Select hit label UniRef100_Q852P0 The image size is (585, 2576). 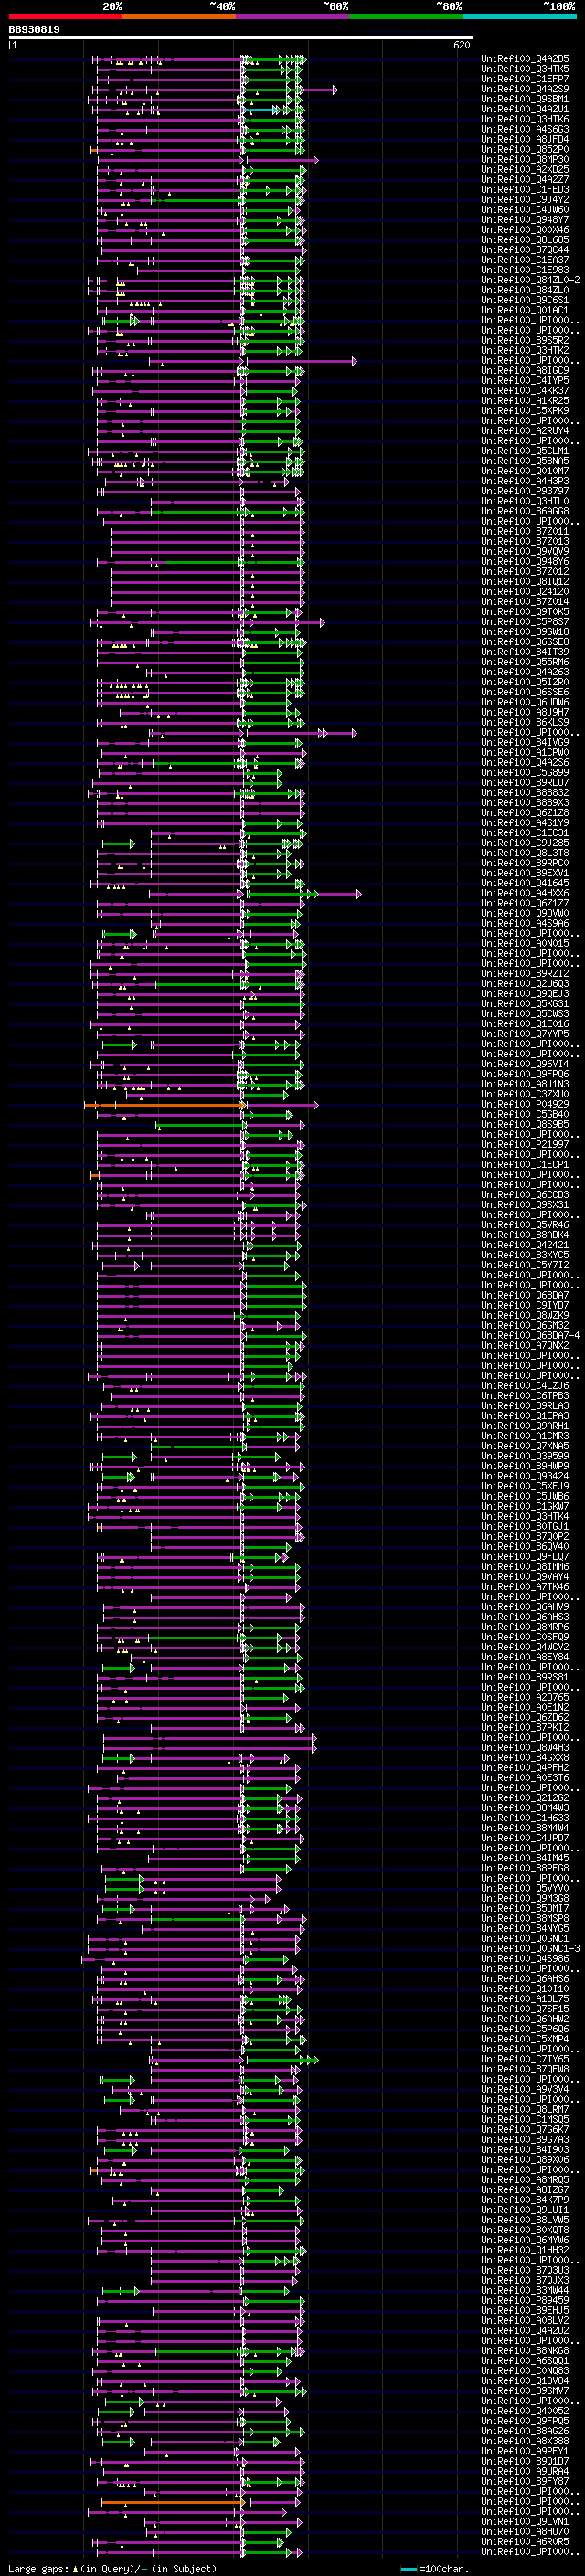pyautogui.click(x=525, y=149)
